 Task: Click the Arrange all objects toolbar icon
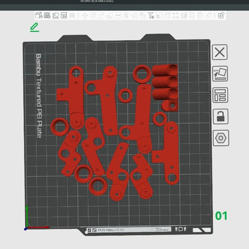tap(63, 16)
